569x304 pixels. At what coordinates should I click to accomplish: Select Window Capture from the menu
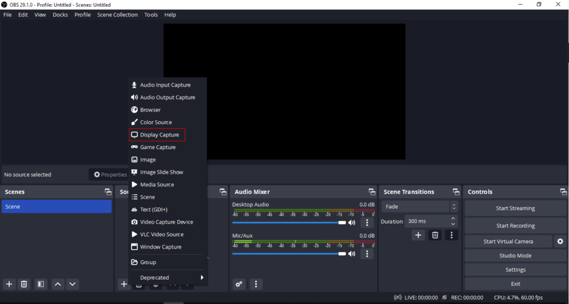168,247
